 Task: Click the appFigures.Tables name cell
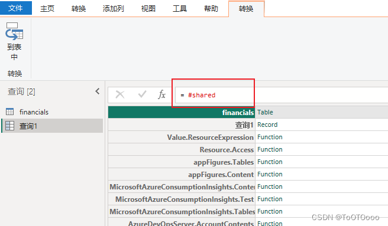click(x=182, y=162)
